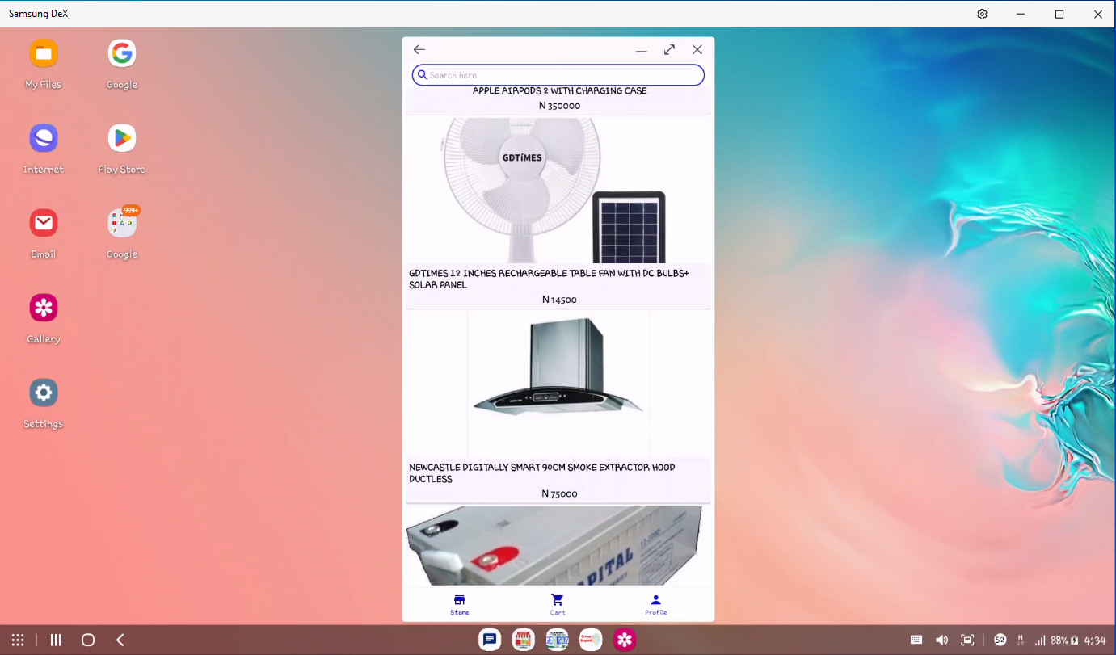Open Newcastle smoke extractor hood product image
The width and height of the screenshot is (1116, 655).
pyautogui.click(x=558, y=385)
